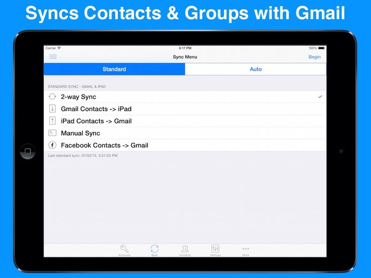
Task: Switch to the Standard tab
Action: 114,69
